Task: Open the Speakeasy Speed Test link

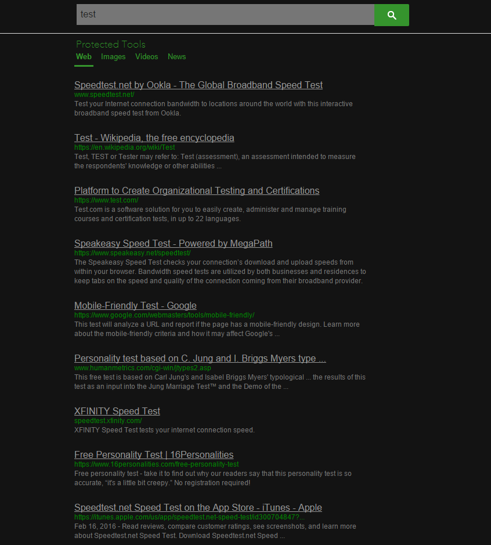Action: pyautogui.click(x=173, y=243)
